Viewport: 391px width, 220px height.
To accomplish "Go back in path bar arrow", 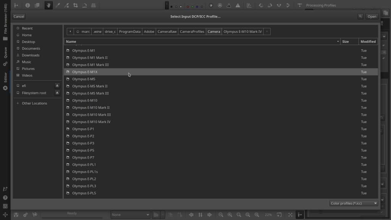I will 70,31.
